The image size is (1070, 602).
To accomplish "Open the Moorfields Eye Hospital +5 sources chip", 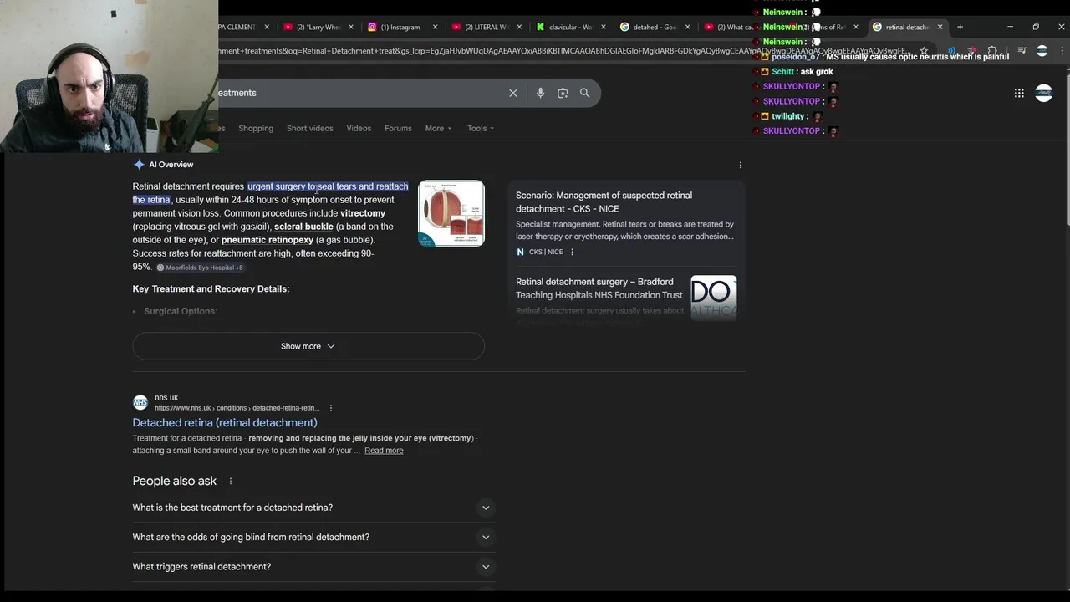I will coord(200,268).
